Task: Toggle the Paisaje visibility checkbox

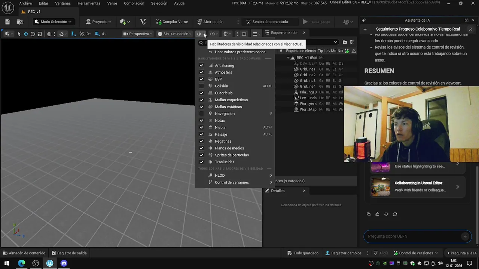Action: 201,134
